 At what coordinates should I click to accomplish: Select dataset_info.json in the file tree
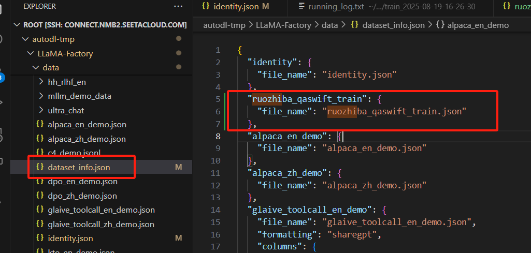click(79, 167)
